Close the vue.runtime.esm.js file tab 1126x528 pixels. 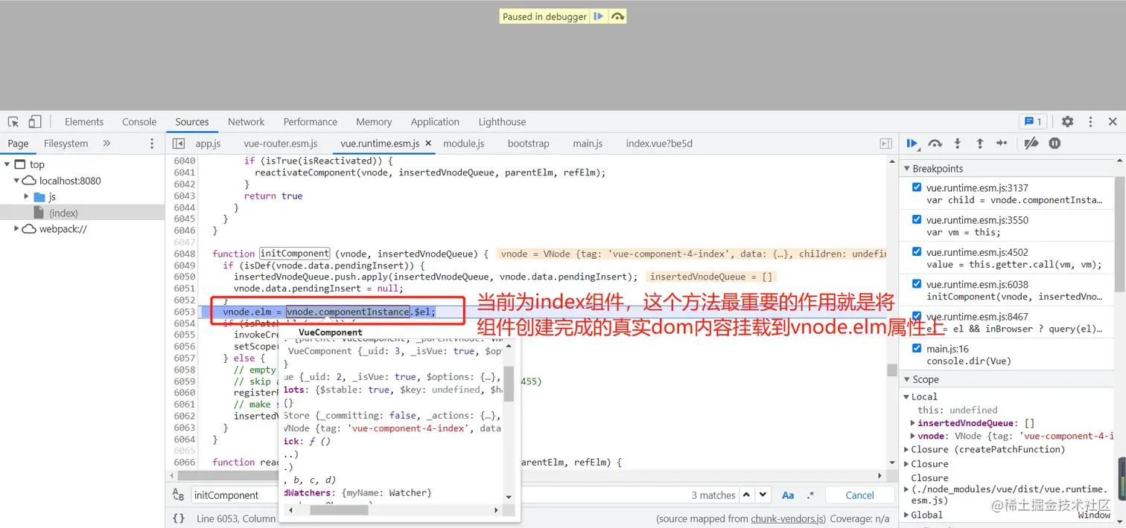click(428, 144)
